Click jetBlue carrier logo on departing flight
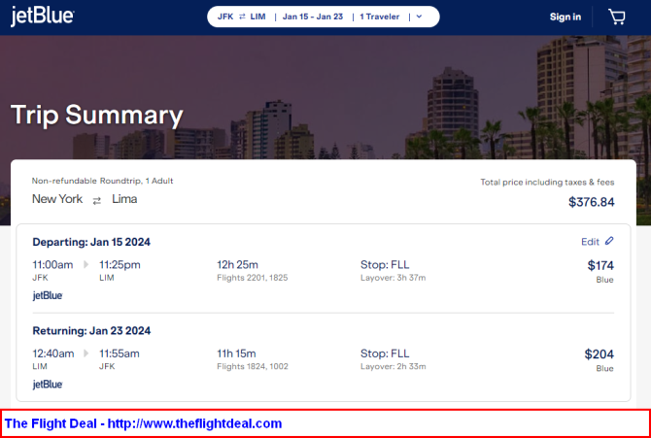This screenshot has height=438, width=651. 48,295
